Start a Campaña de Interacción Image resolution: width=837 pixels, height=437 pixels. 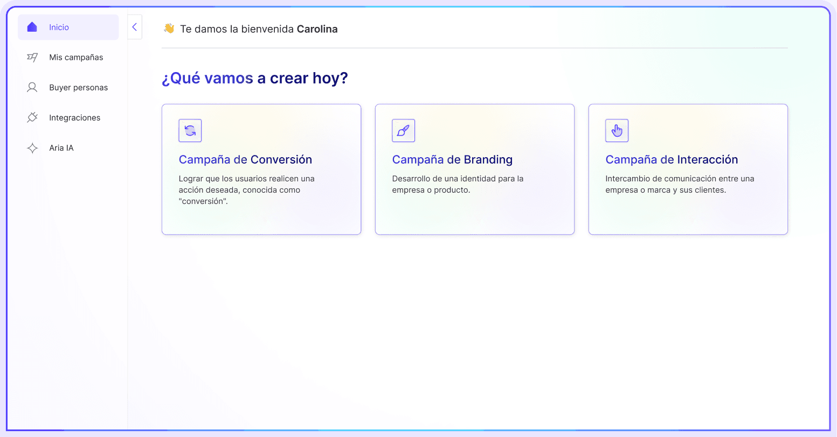688,169
